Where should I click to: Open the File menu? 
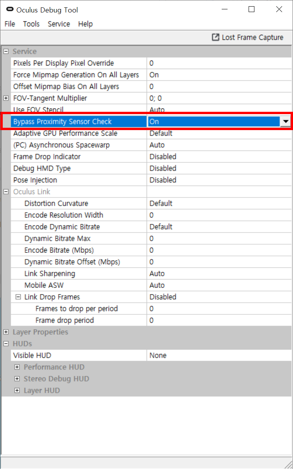[10, 24]
